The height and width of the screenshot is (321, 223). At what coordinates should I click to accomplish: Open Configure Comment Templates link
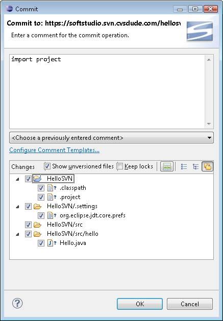pos(54,150)
